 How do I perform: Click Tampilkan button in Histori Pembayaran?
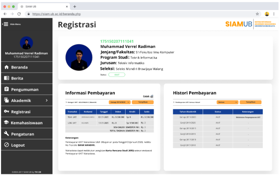pos(250,102)
